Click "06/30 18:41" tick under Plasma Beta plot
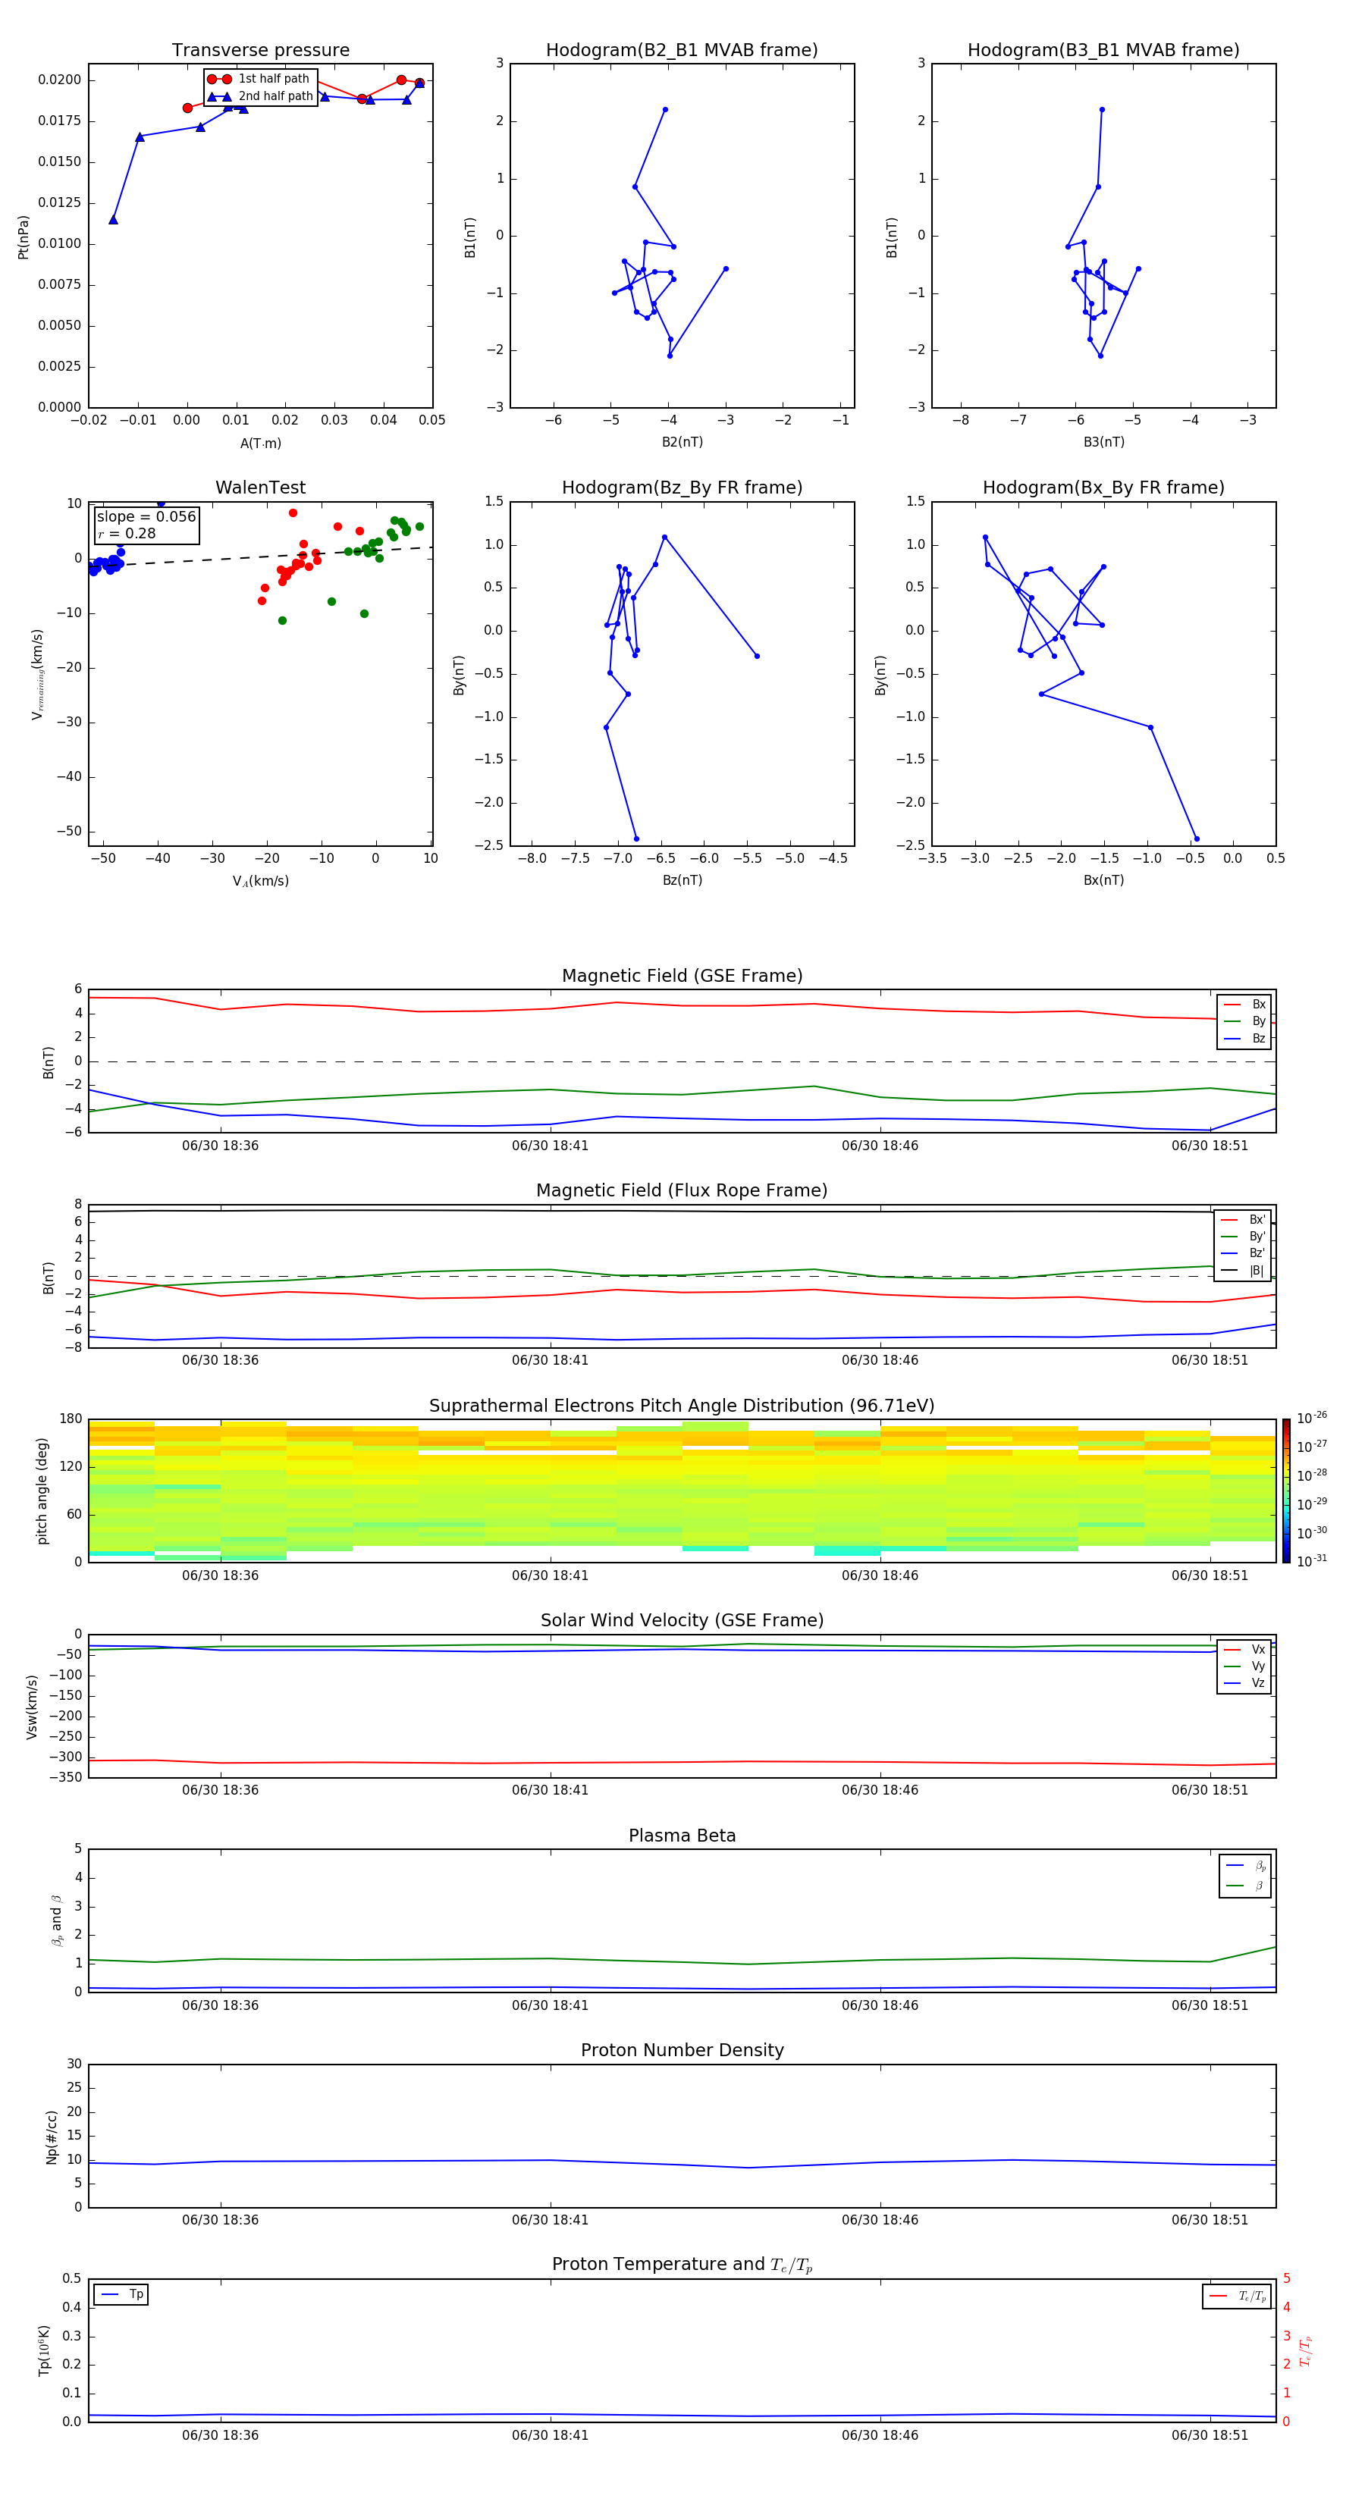This screenshot has width=1365, height=2502. pos(550,2005)
